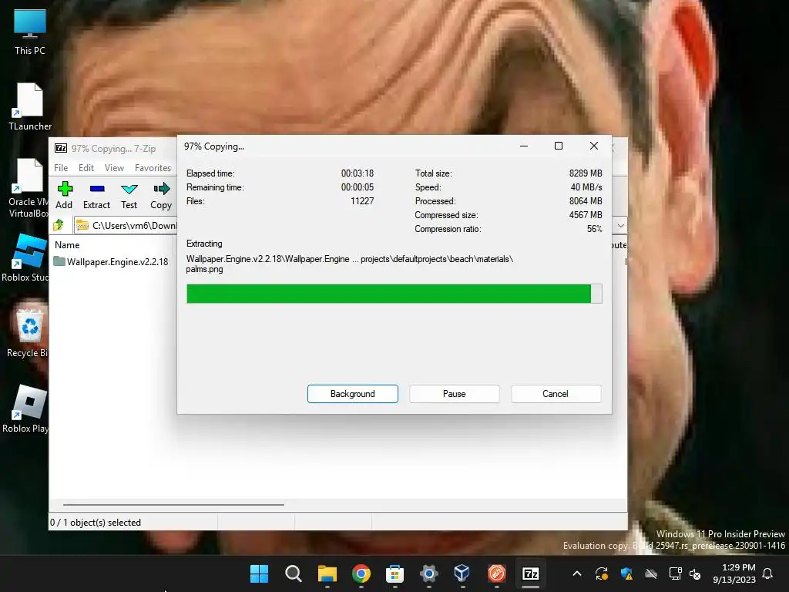This screenshot has width=789, height=592.
Task: Select the Recycle Bin icon
Action: 27,332
